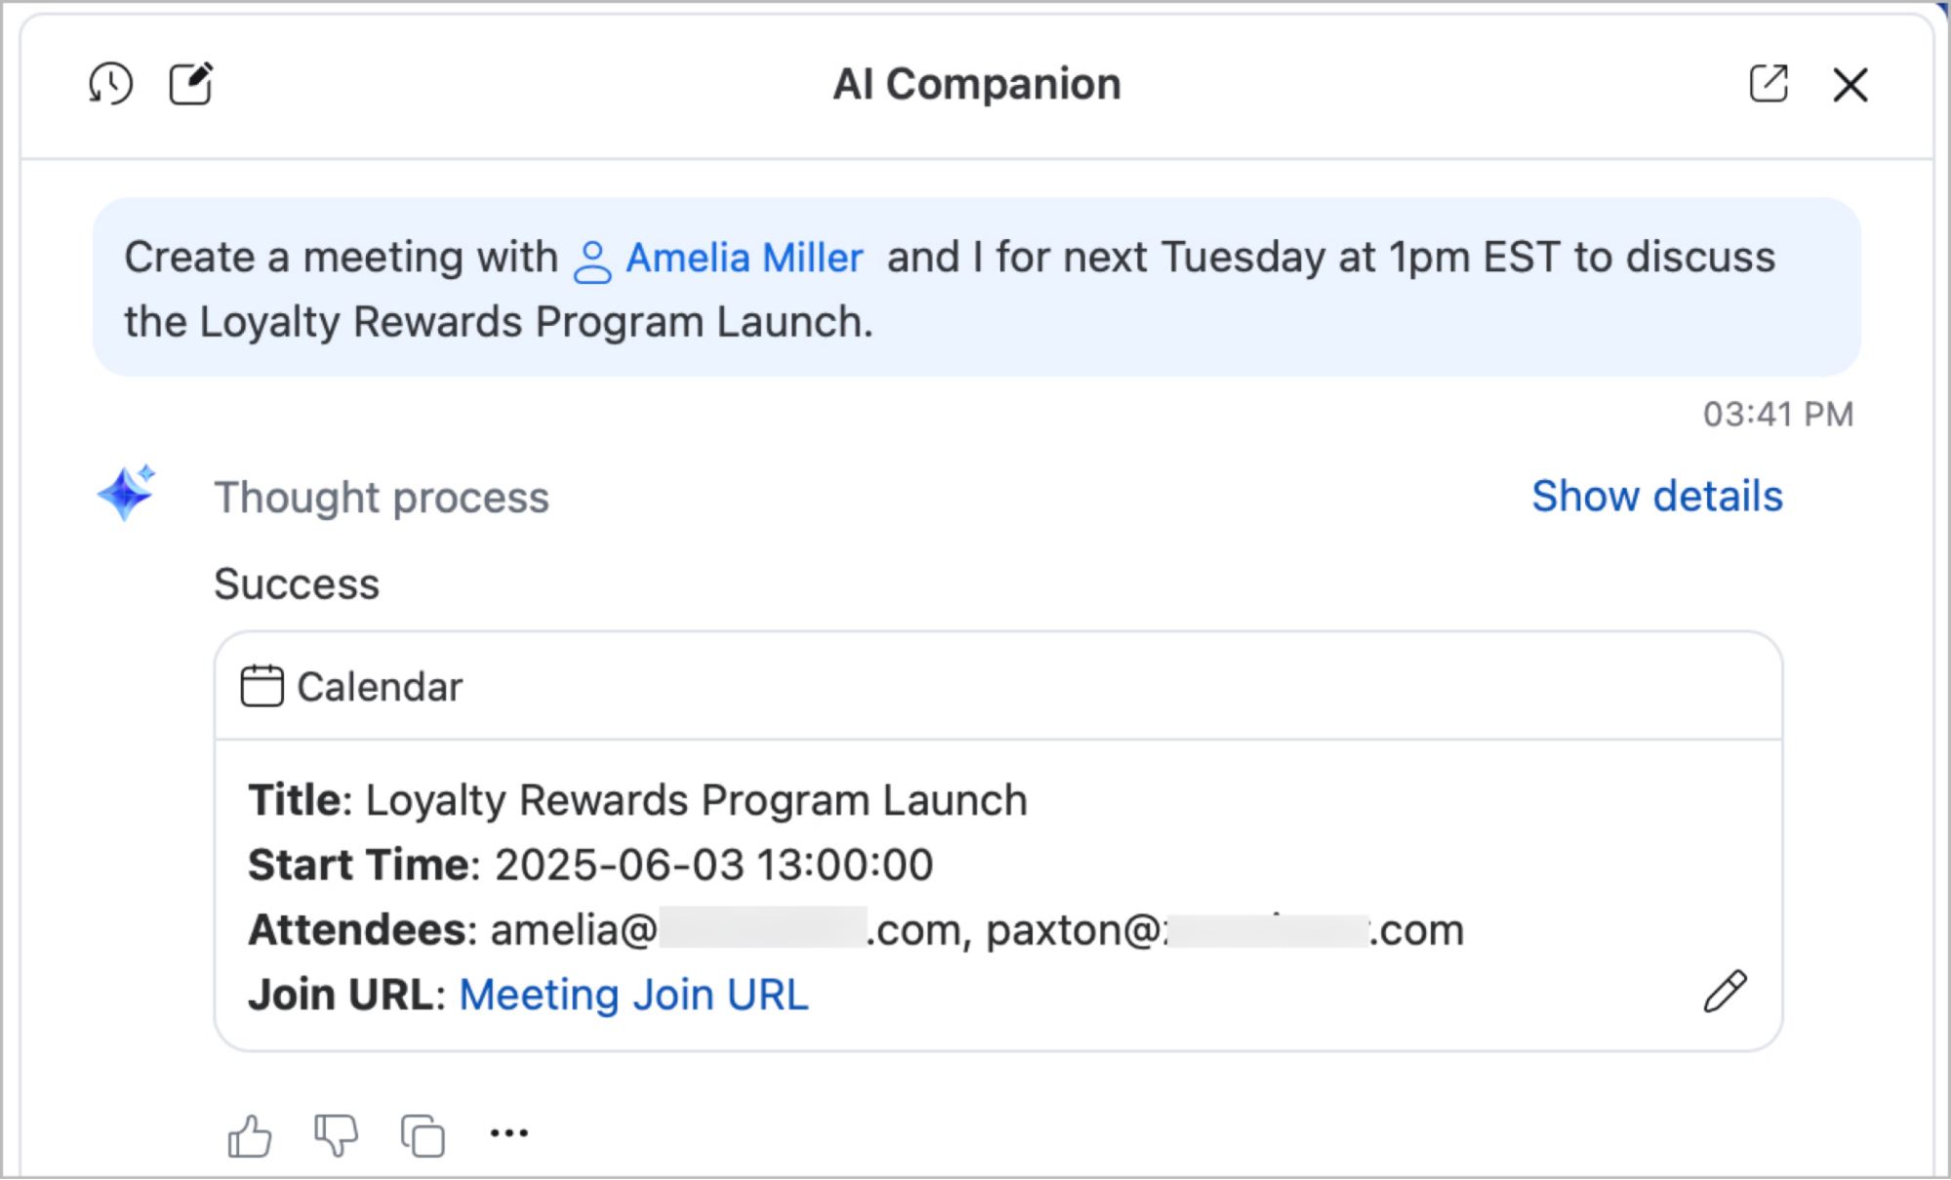Click the 03:41 PM timestamp

tap(1778, 414)
